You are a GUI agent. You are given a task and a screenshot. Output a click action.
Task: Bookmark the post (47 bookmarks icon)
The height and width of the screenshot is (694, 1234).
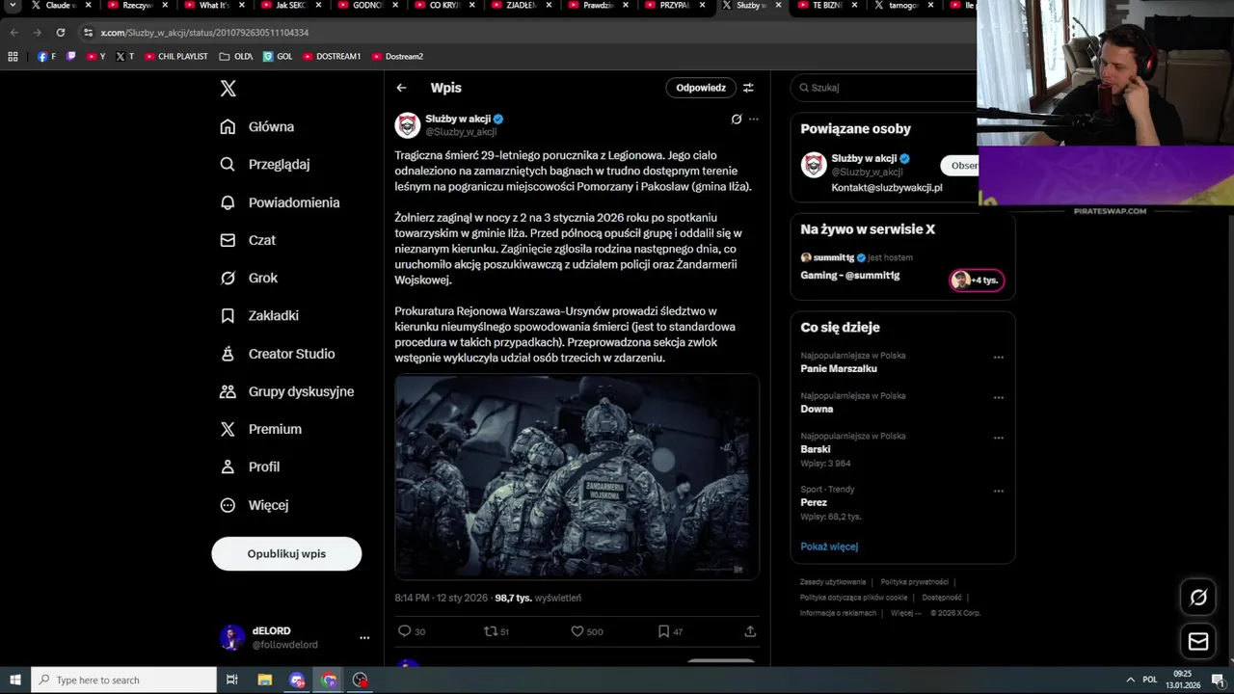coord(670,631)
